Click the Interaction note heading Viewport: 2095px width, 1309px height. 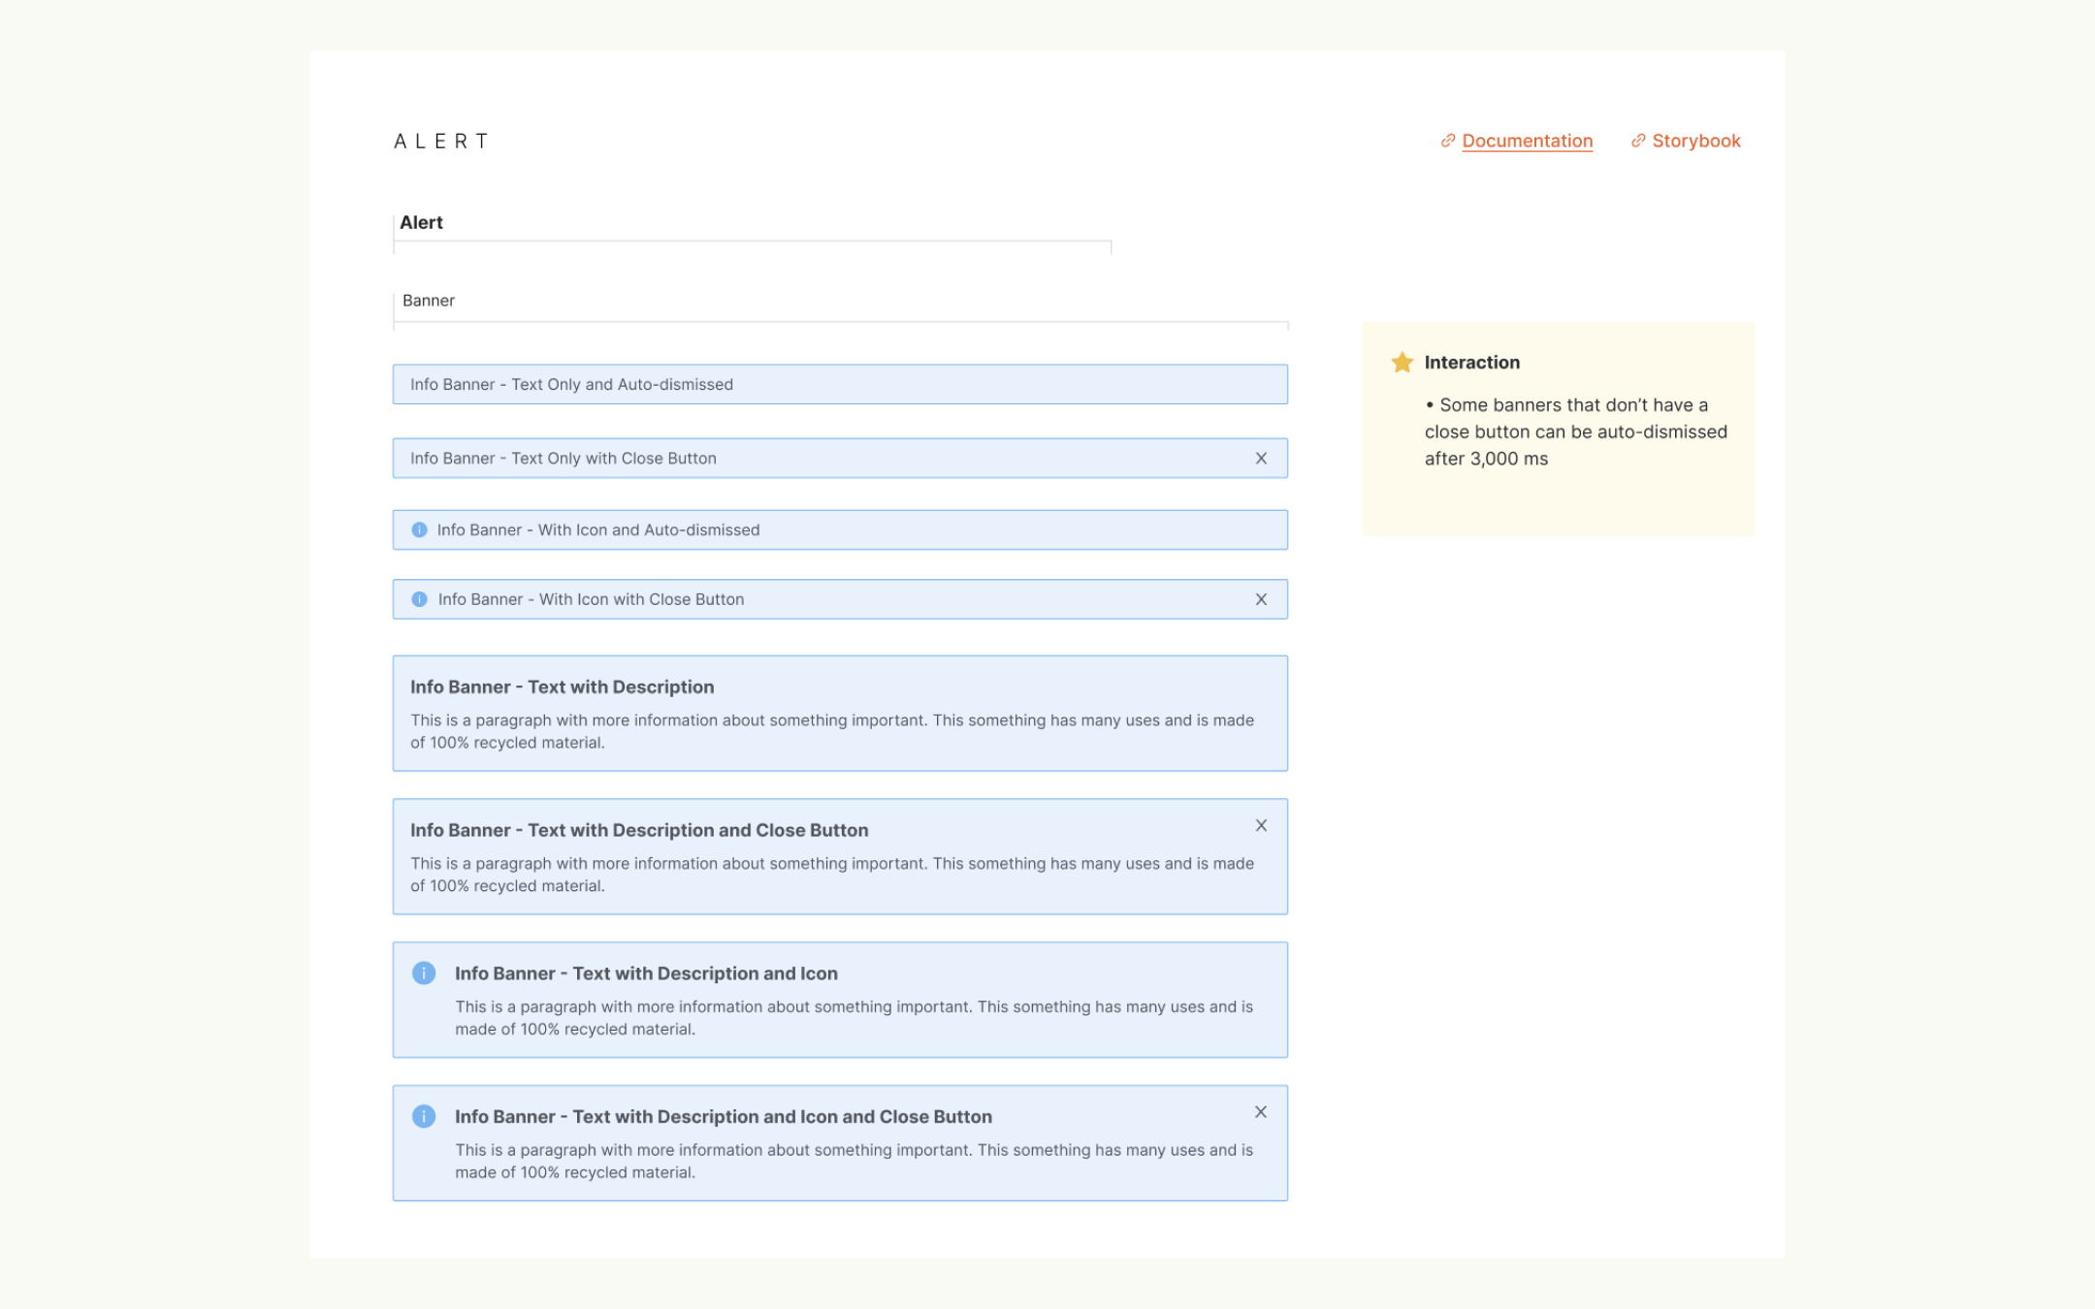coord(1471,363)
